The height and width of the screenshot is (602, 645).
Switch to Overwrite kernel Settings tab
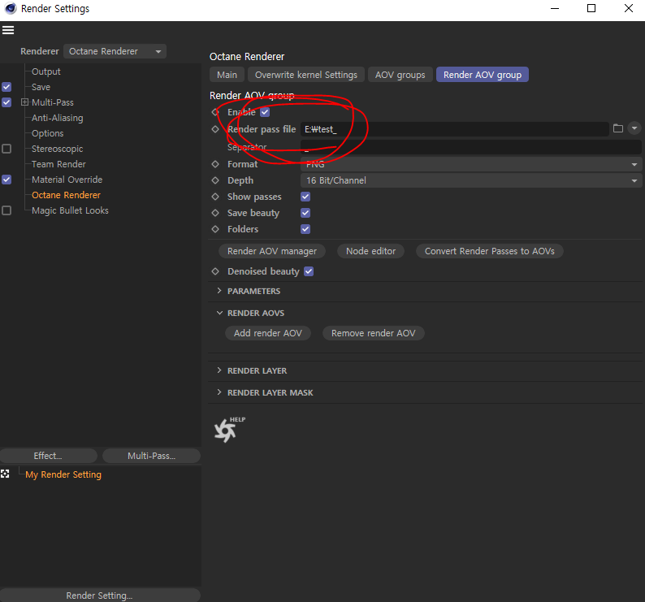(x=306, y=75)
